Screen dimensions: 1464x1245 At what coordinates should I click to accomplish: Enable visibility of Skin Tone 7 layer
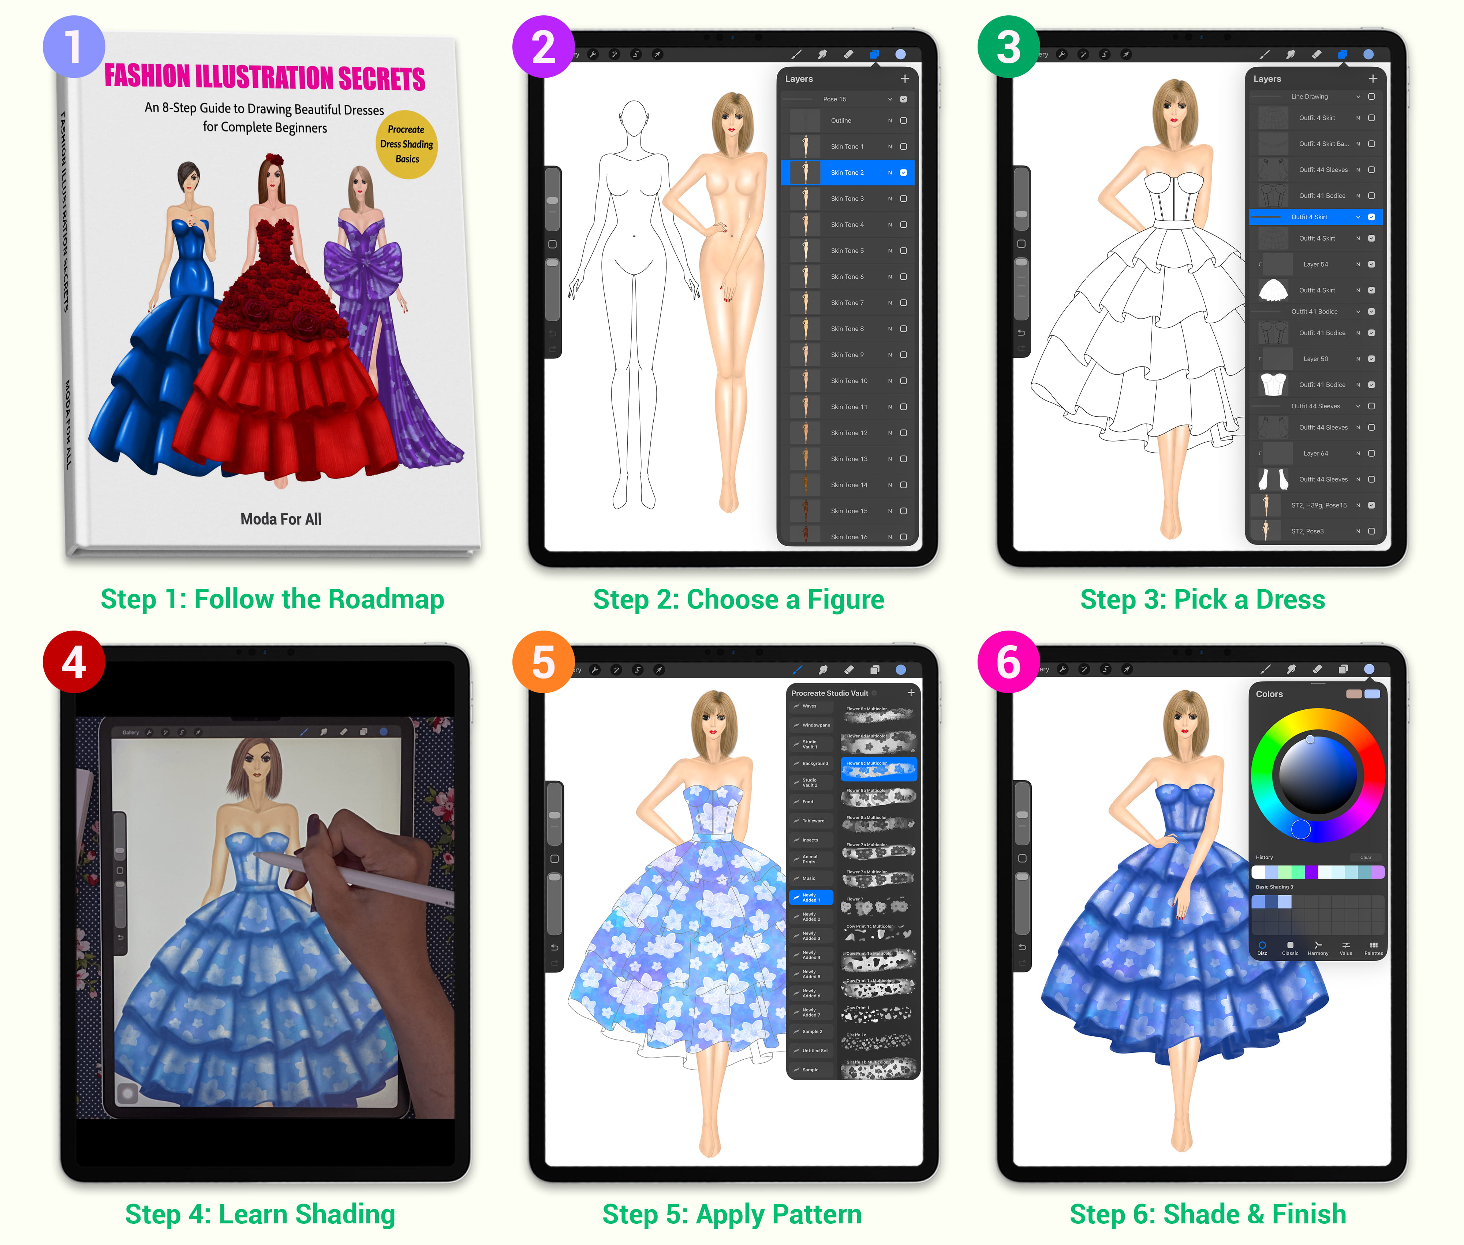pyautogui.click(x=904, y=303)
